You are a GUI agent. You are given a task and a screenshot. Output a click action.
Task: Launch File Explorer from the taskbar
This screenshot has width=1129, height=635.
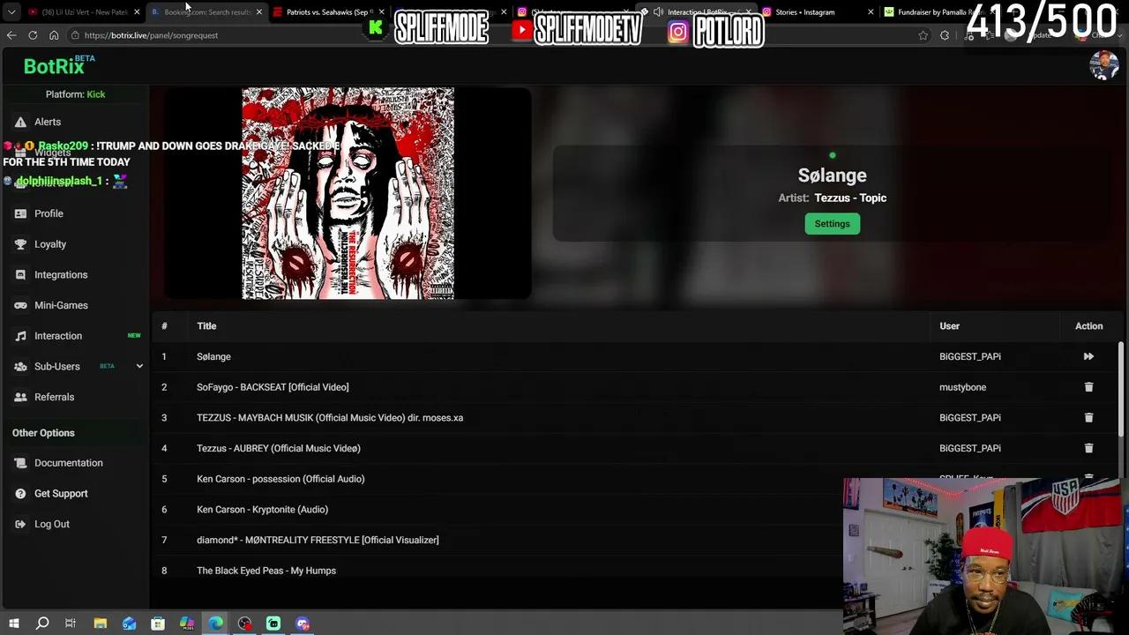[x=101, y=624]
